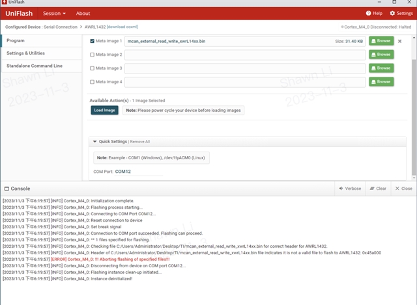Click the UniFlash app icon in title bar
Image resolution: width=417 pixels, height=305 pixels.
pyautogui.click(x=4, y=2)
